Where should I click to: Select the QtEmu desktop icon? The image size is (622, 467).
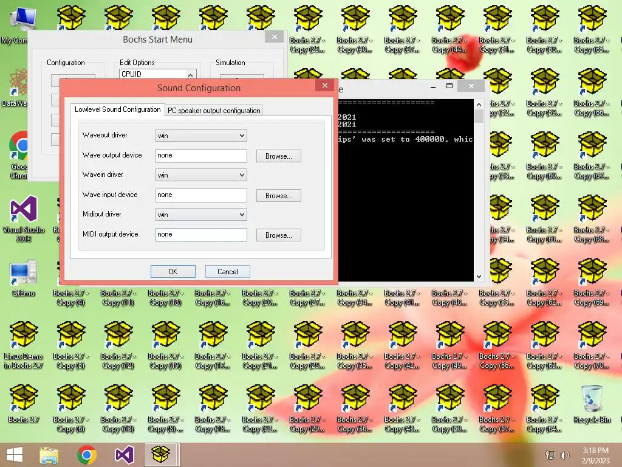[24, 278]
